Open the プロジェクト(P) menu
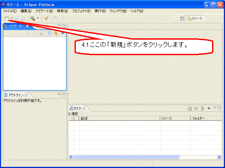 coord(81,11)
